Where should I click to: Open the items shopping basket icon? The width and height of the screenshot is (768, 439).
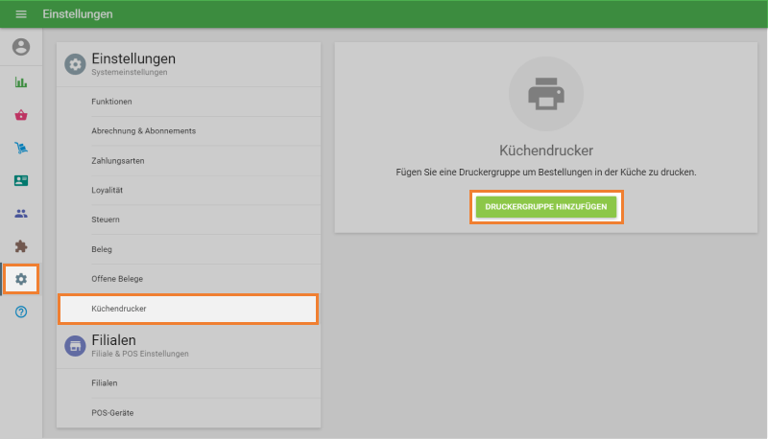point(21,115)
